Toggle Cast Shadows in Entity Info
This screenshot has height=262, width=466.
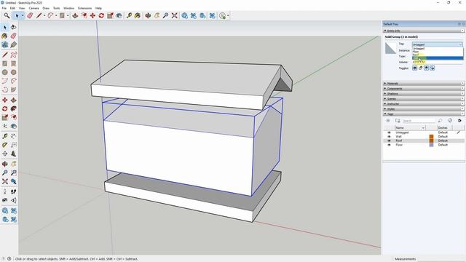pyautogui.click(x=427, y=68)
